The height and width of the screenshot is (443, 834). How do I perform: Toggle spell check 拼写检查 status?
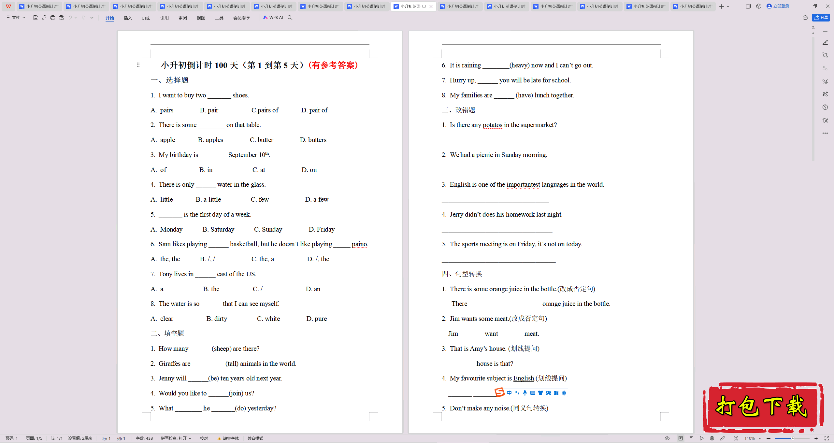[174, 438]
